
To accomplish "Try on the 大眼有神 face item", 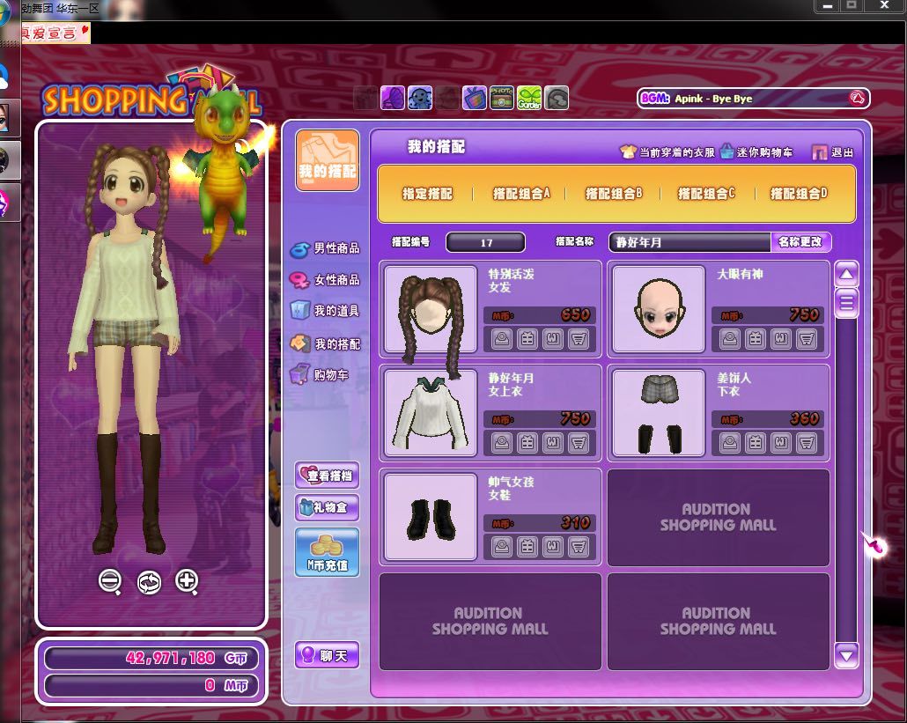I will click(x=730, y=338).
